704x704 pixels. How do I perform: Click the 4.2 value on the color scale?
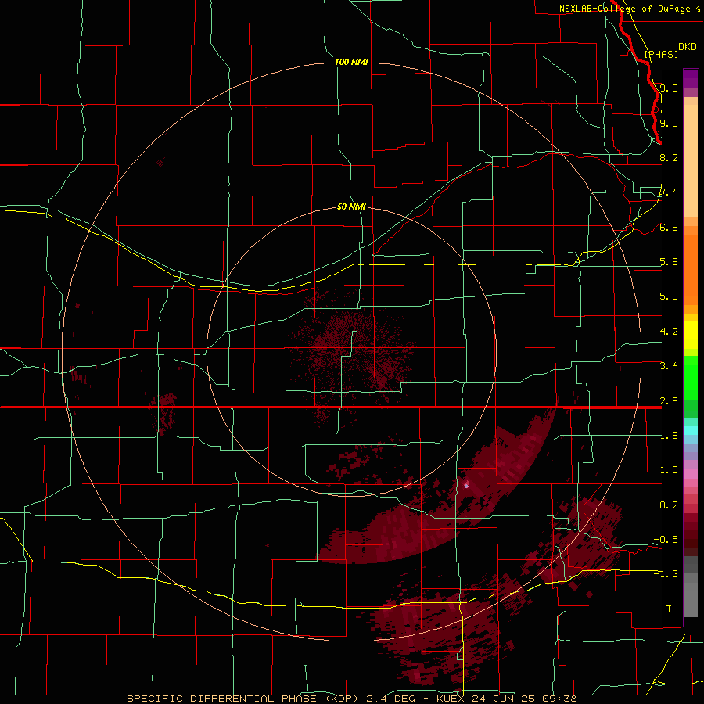(669, 332)
